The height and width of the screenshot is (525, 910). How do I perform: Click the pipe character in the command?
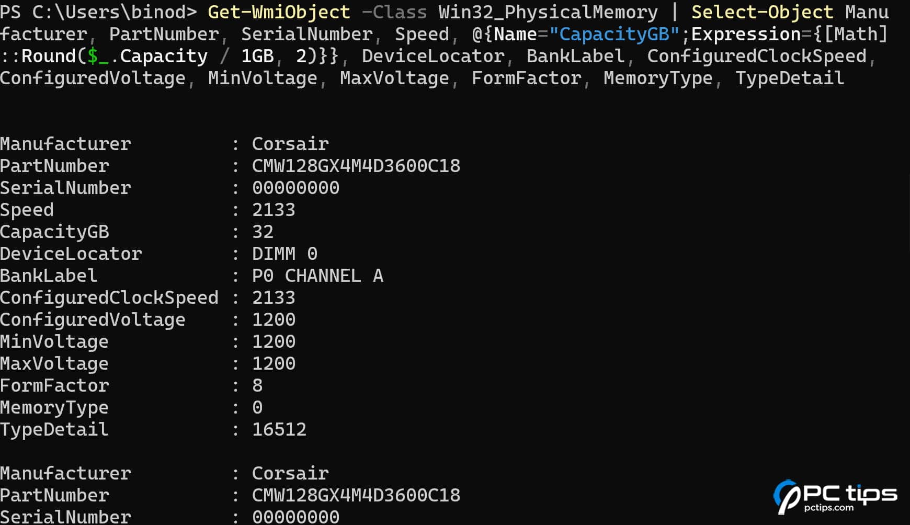(x=675, y=12)
